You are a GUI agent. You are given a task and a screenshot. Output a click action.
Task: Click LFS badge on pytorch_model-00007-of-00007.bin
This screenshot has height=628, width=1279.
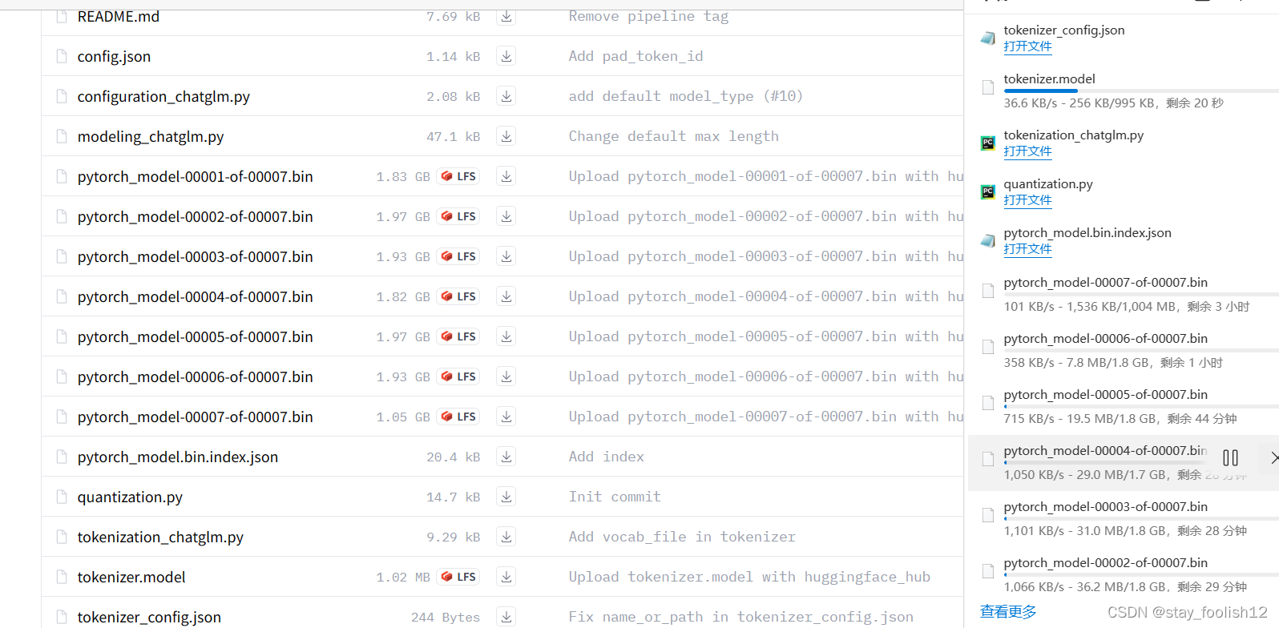(458, 417)
